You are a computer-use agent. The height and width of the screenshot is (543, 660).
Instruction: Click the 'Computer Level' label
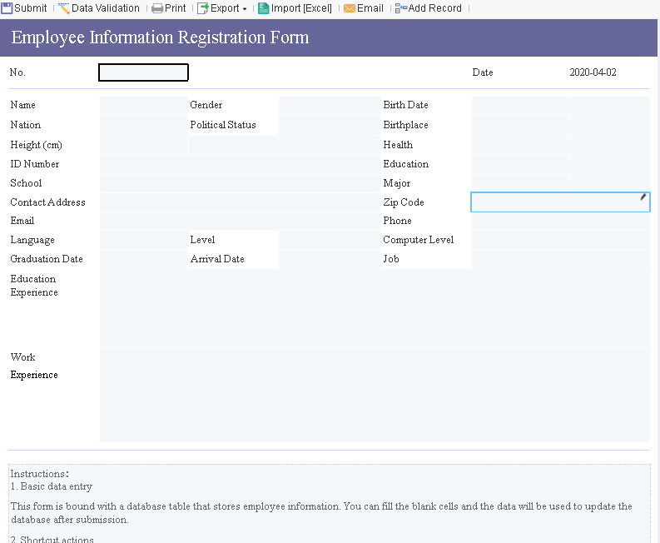(x=419, y=240)
